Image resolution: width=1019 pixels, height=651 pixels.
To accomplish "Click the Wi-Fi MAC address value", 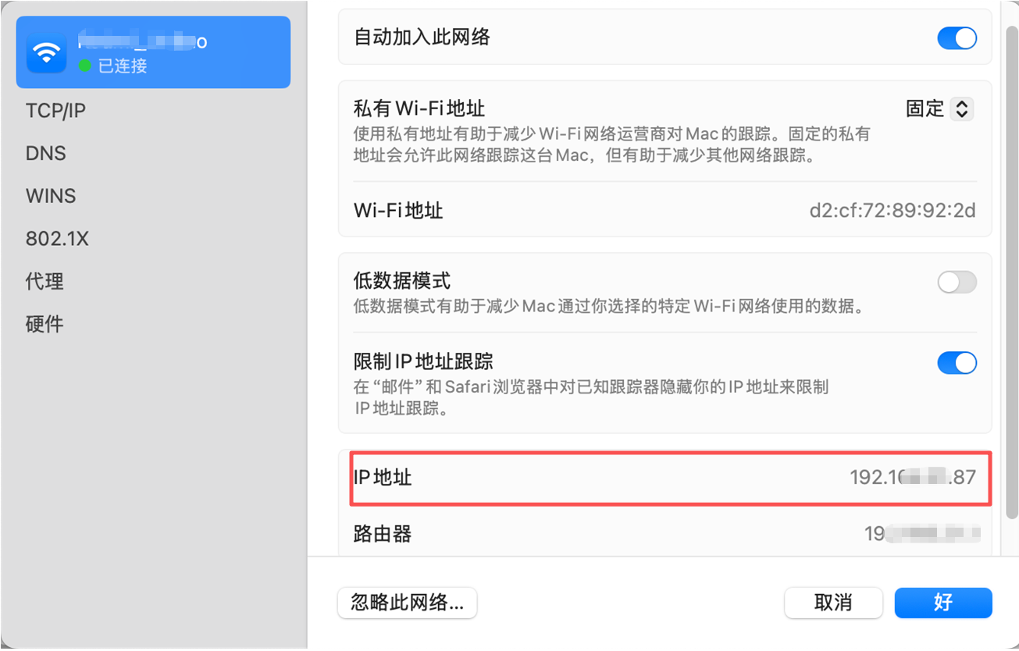I will click(x=892, y=210).
